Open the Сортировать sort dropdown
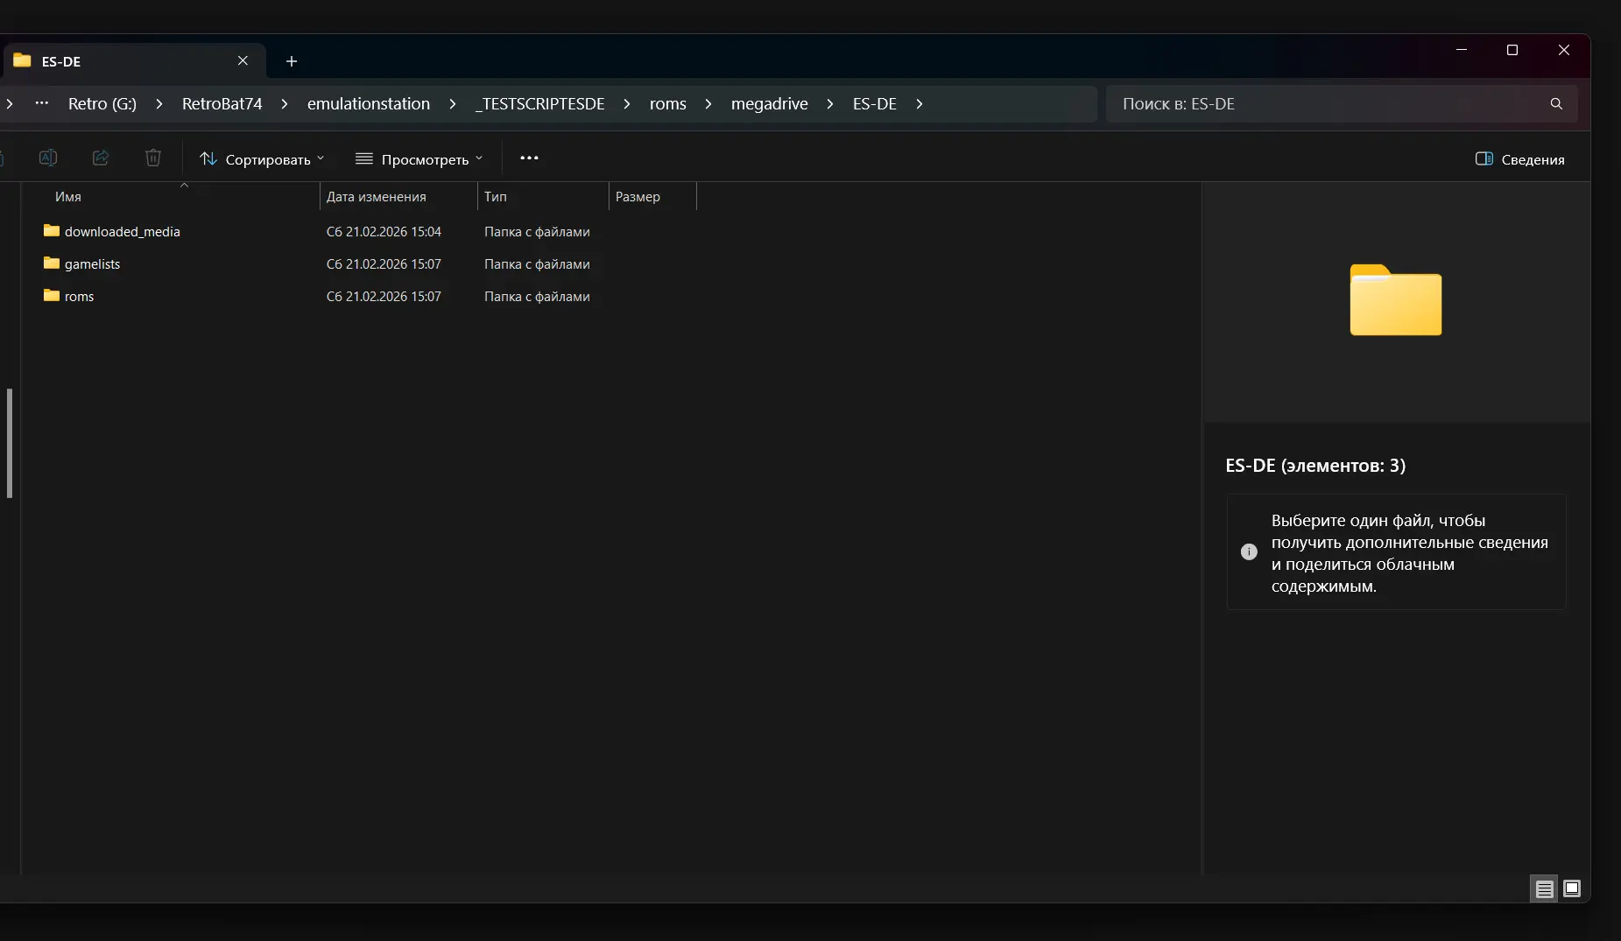1621x941 pixels. tap(262, 159)
